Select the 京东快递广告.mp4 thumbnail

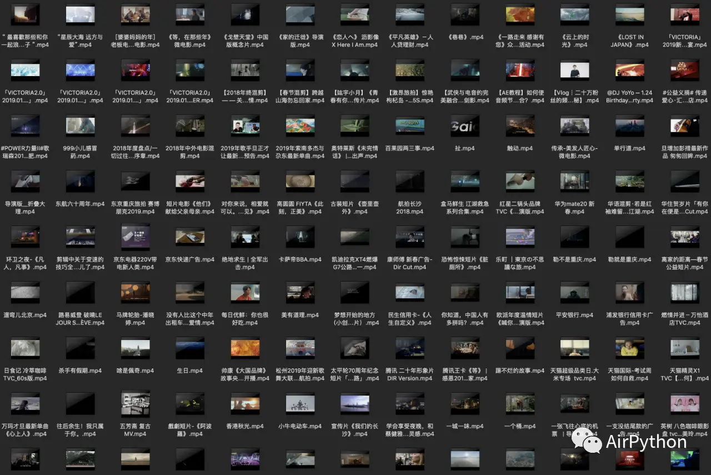pyautogui.click(x=190, y=237)
